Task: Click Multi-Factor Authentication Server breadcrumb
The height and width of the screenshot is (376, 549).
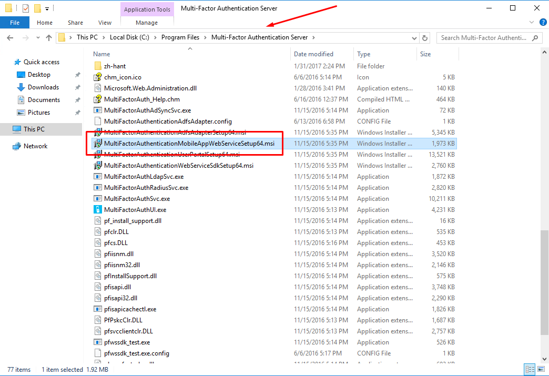Action: pos(259,37)
